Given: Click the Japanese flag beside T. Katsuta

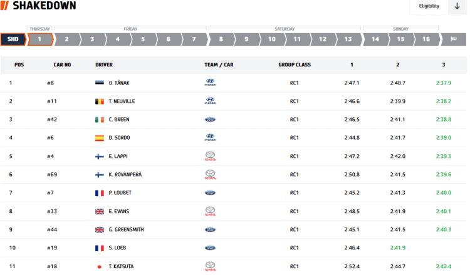Looking at the screenshot, I should click(99, 266).
